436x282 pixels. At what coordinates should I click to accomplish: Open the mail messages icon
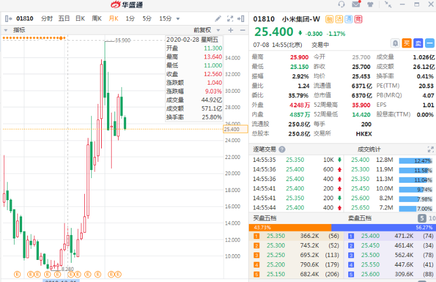tap(356, 4)
